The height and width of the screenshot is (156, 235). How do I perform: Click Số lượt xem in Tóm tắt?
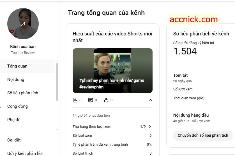[x=183, y=89]
